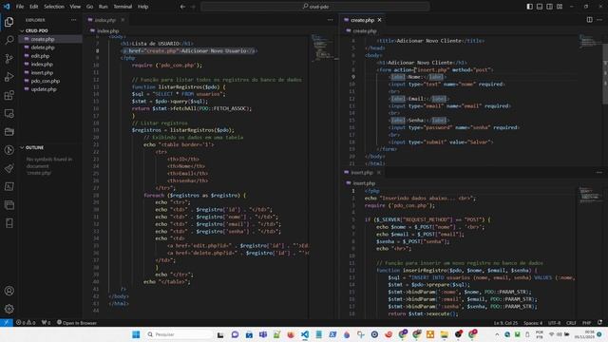Open More Actions for create.php editor group
The image size is (608, 342).
click(599, 20)
